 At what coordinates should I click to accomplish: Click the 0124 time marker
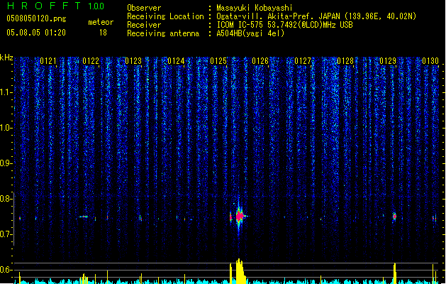point(176,61)
